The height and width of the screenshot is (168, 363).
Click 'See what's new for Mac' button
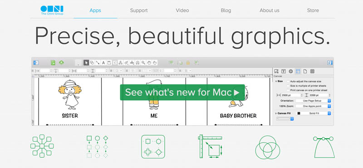[x=182, y=92]
